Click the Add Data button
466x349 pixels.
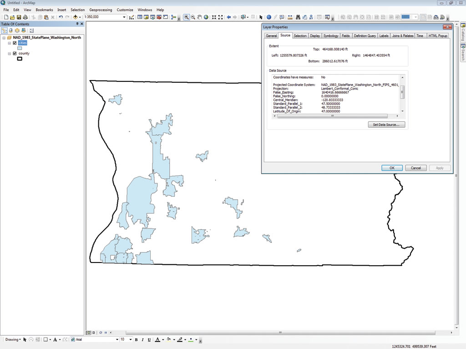pos(75,17)
